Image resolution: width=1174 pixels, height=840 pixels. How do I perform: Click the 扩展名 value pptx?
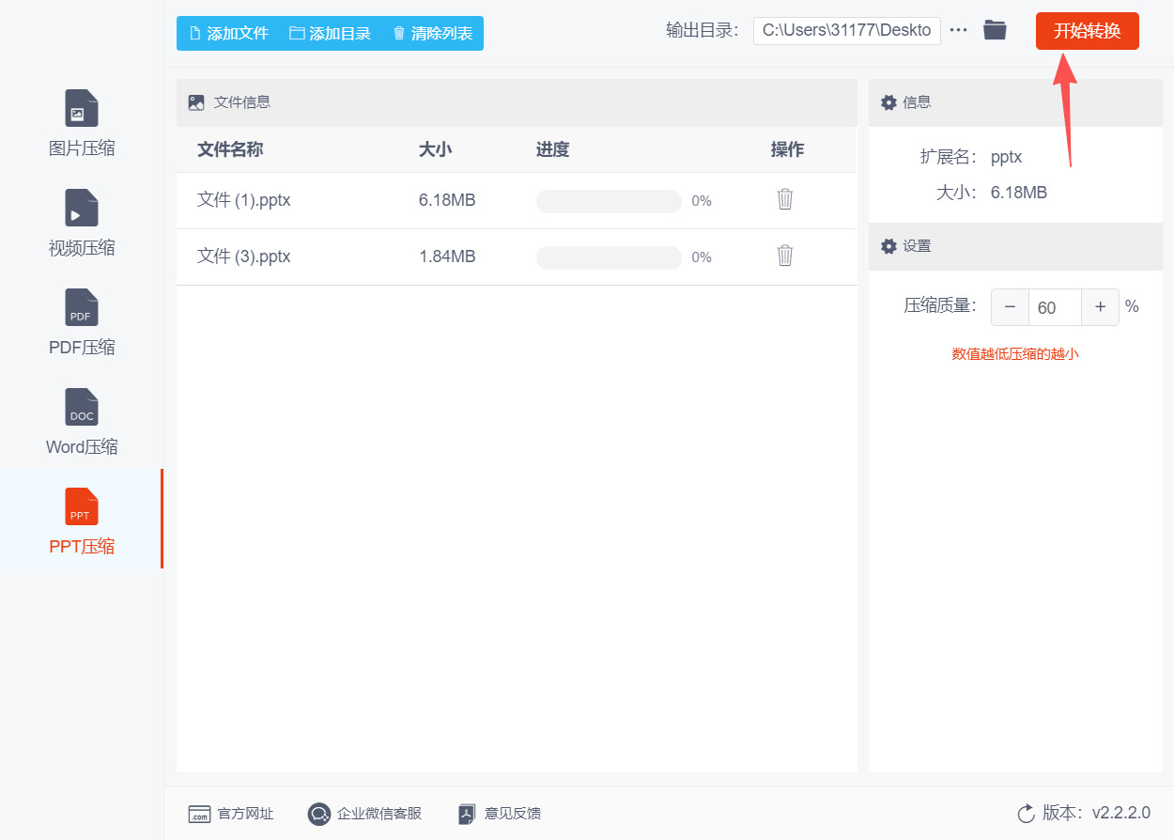pos(1006,157)
